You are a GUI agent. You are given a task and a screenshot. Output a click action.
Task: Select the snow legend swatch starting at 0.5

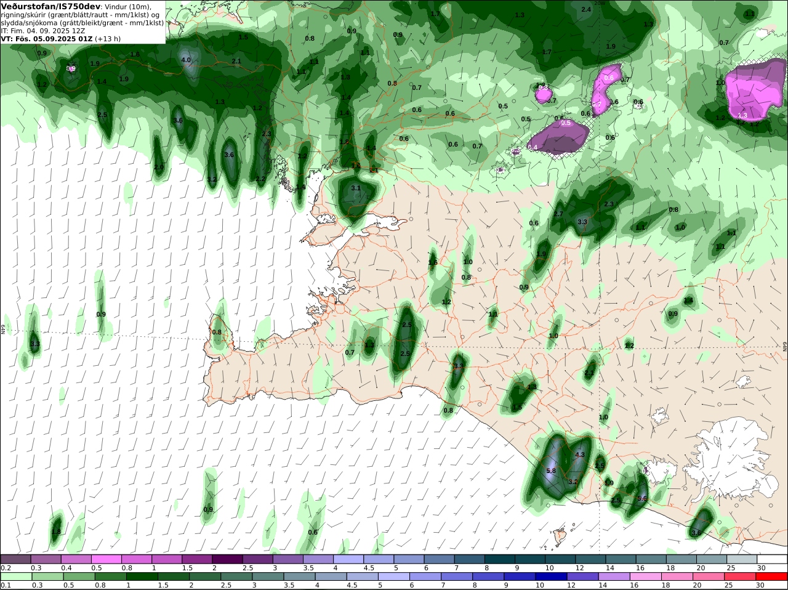[x=106, y=559]
